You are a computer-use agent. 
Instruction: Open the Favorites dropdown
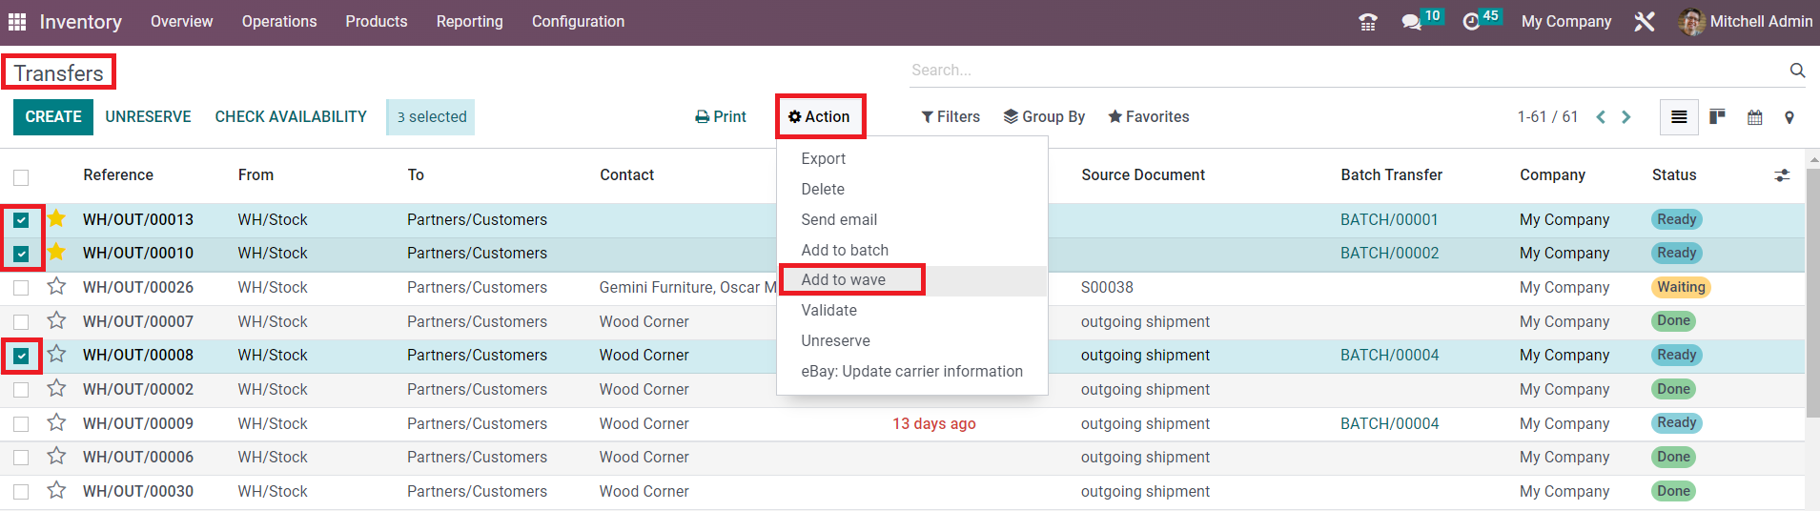pos(1148,116)
